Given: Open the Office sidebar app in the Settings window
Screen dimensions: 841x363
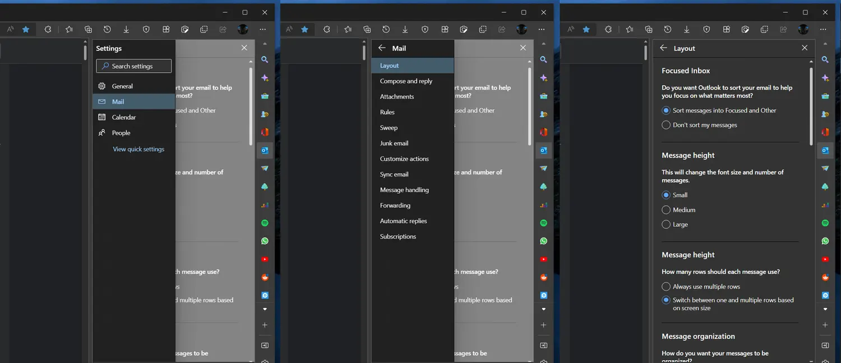Looking at the screenshot, I should point(265,132).
